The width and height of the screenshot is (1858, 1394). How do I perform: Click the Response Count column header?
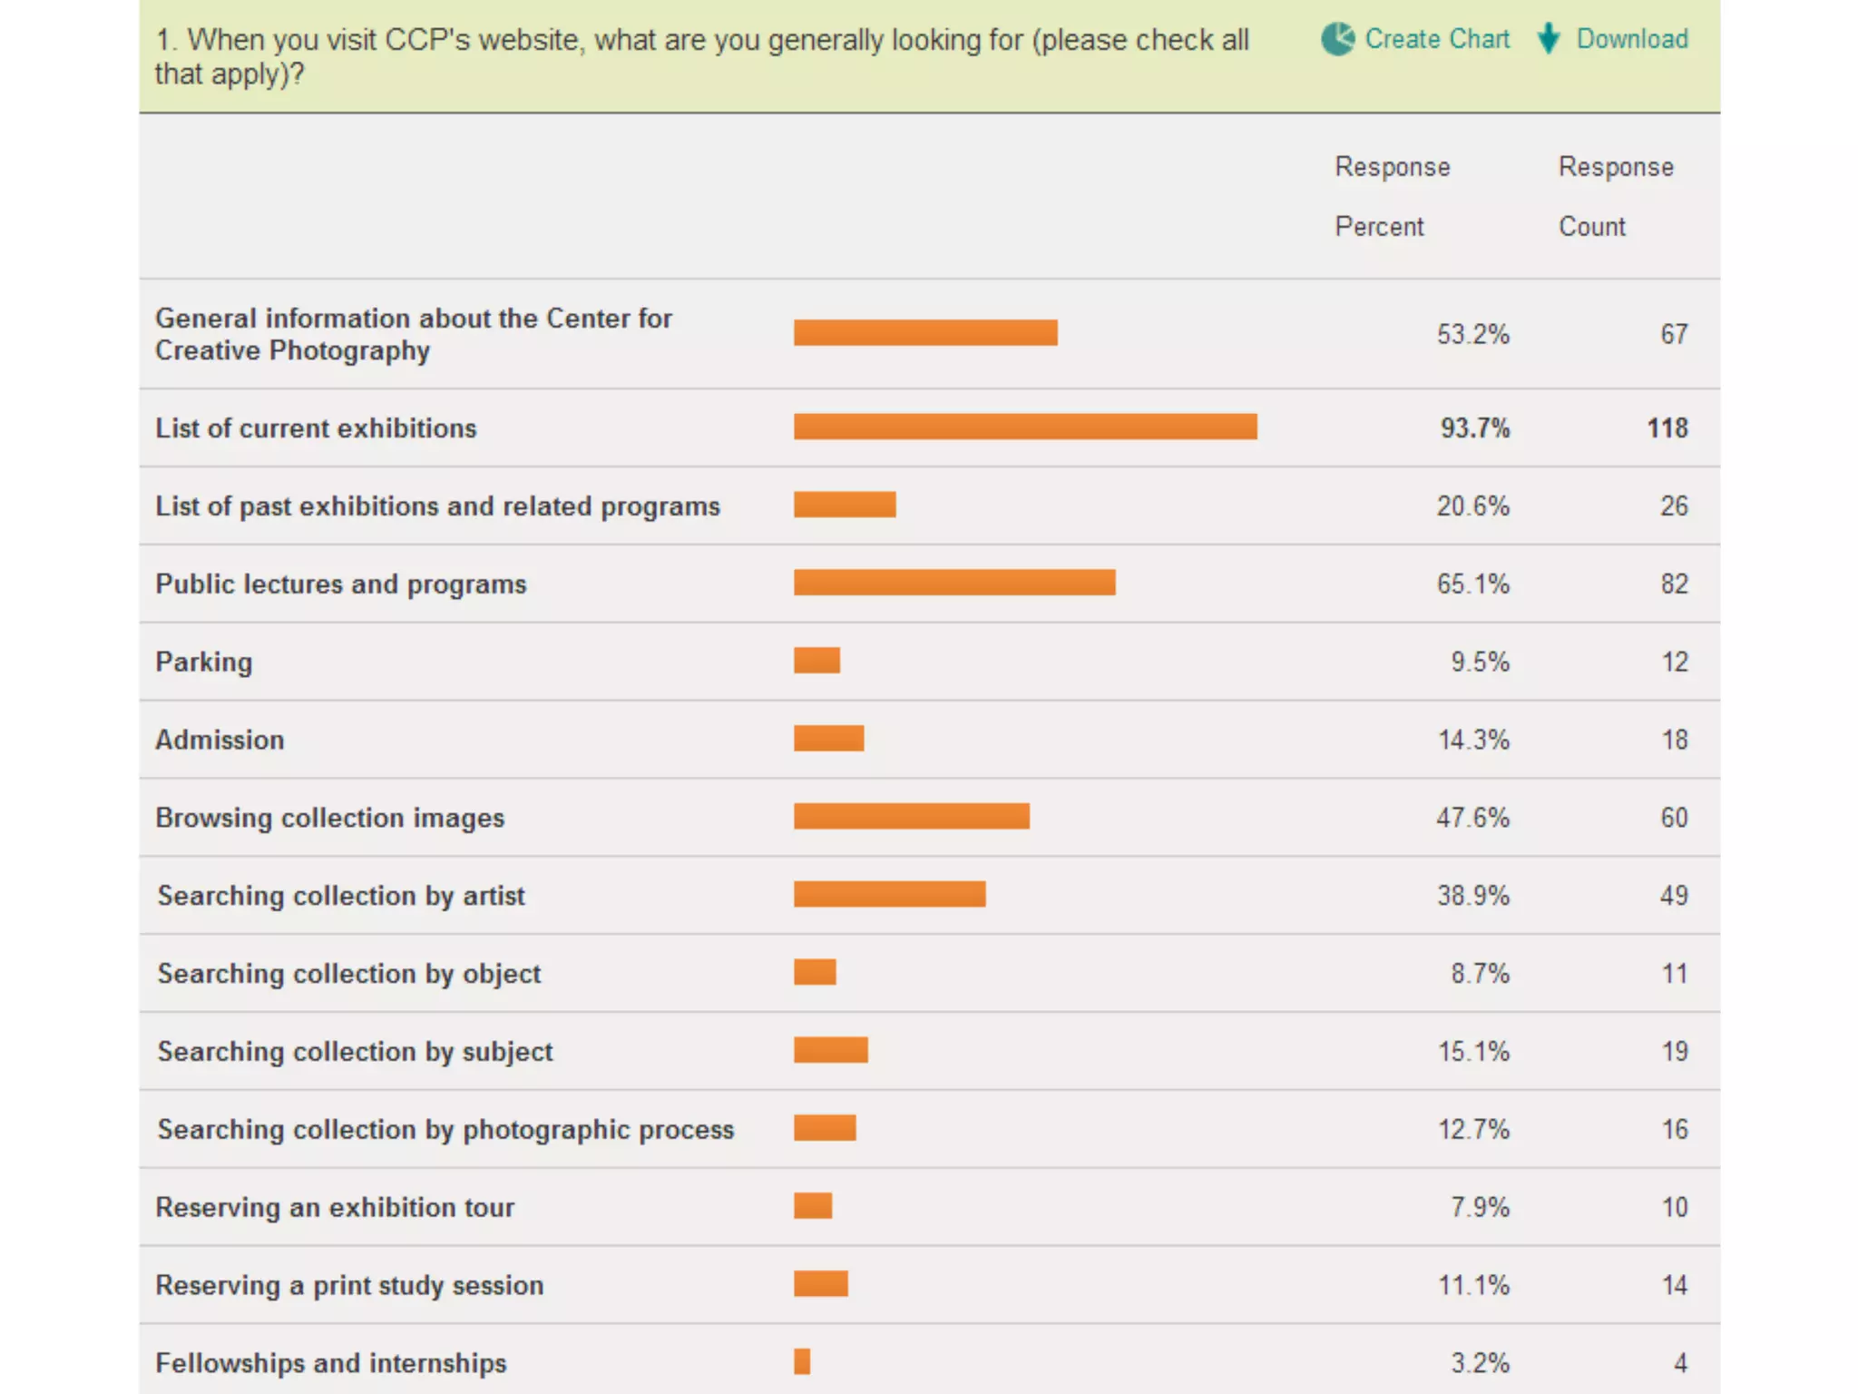[1616, 196]
